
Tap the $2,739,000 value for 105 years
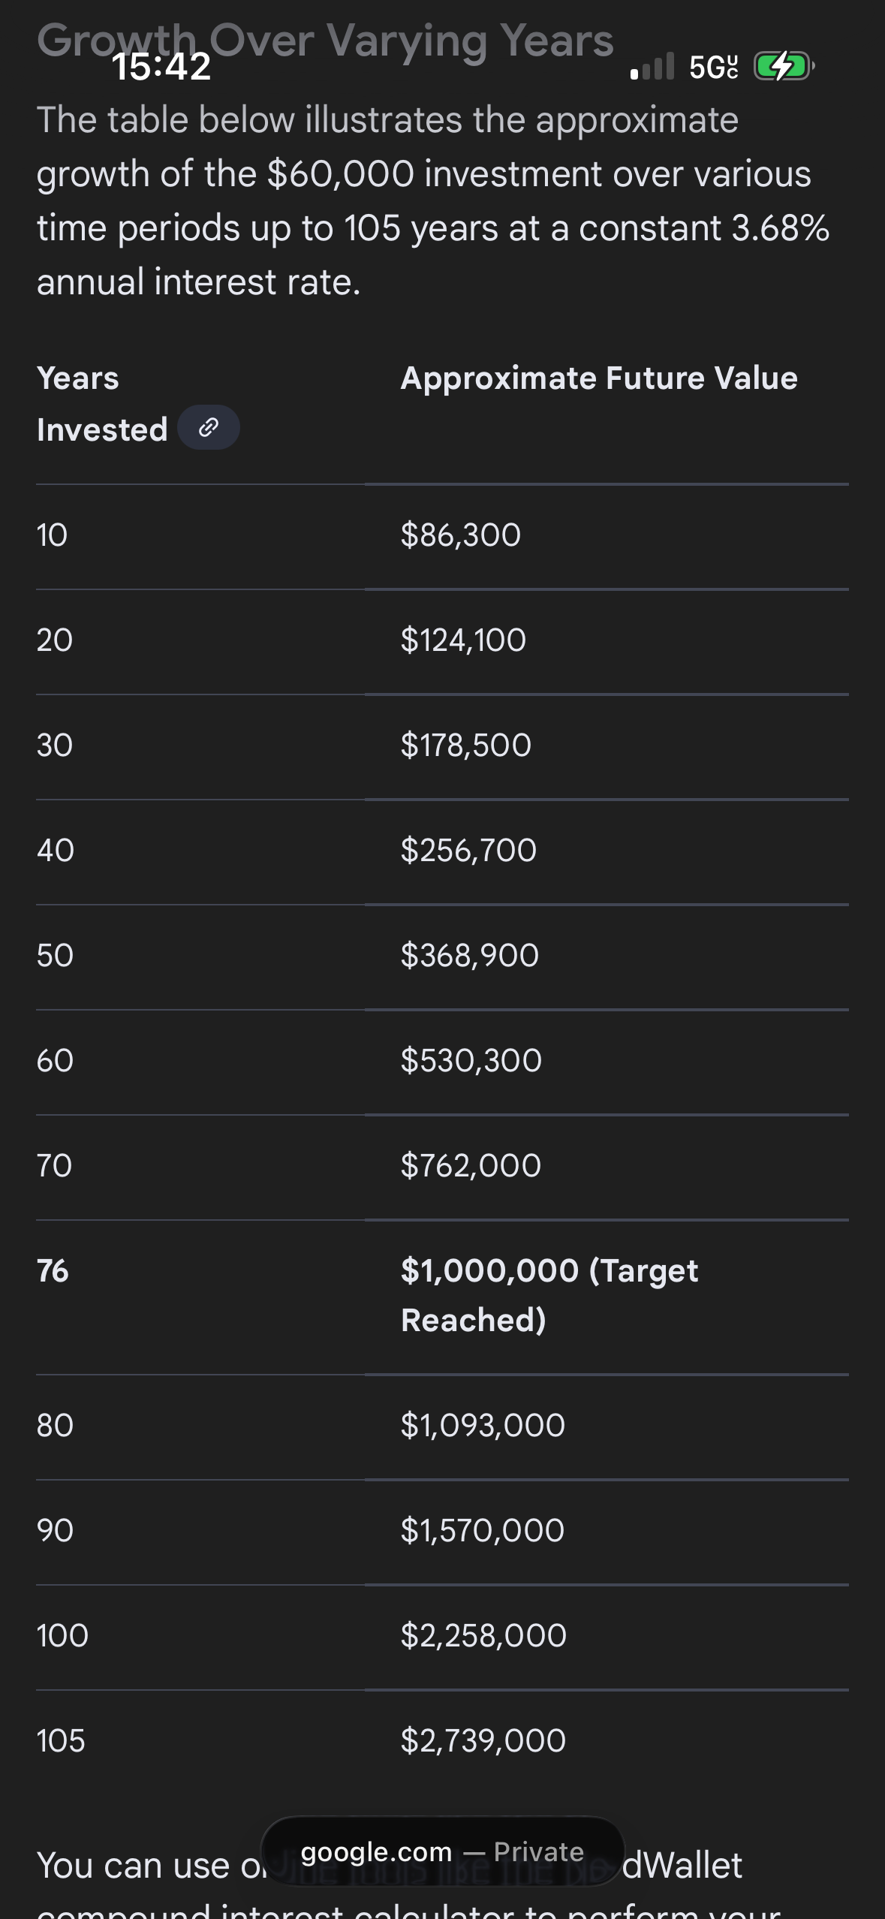point(483,1740)
